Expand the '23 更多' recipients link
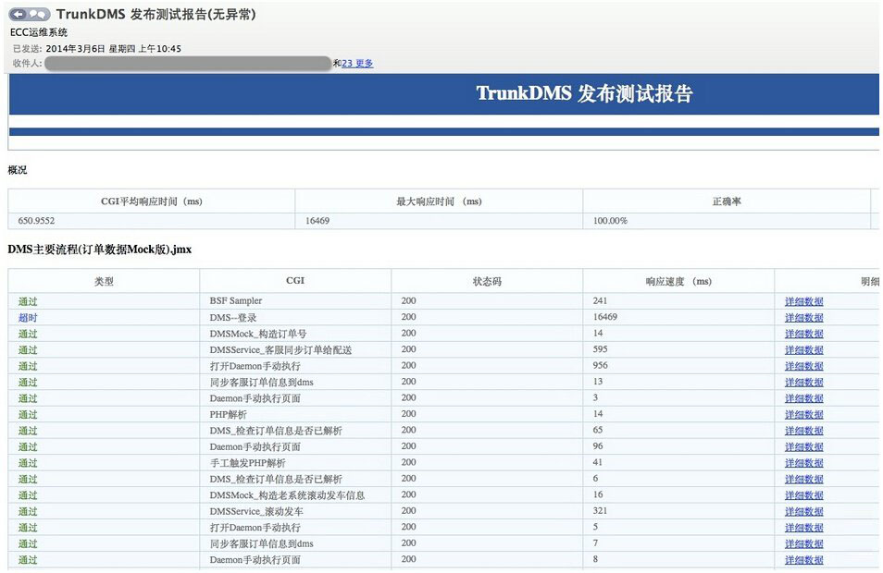883x573 pixels. [357, 63]
